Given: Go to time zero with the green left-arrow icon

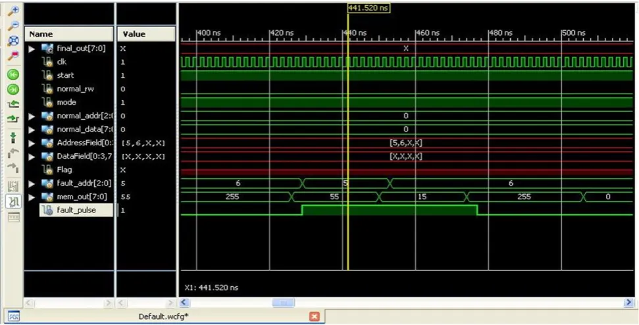Looking at the screenshot, I should click(x=14, y=75).
